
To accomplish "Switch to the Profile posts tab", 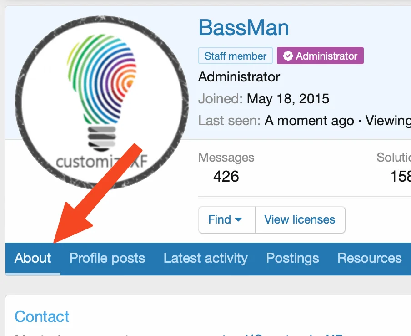I will [107, 258].
